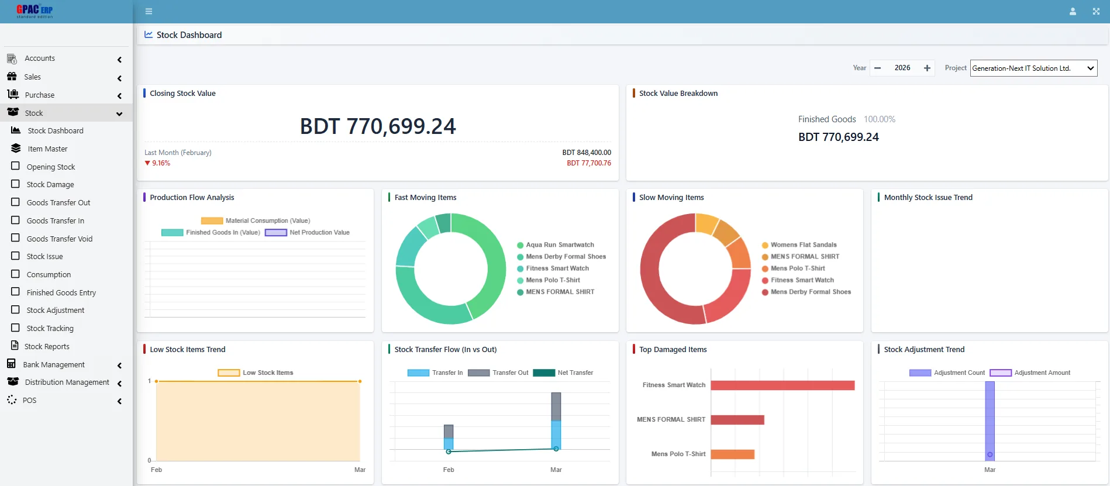The width and height of the screenshot is (1110, 486).
Task: Click the Purchase cart icon in sidebar
Action: (12, 95)
